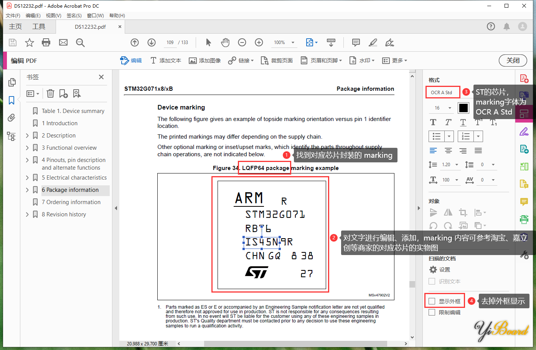Viewport: 536px width, 350px height.
Task: Click the Save file icon
Action: pos(13,43)
